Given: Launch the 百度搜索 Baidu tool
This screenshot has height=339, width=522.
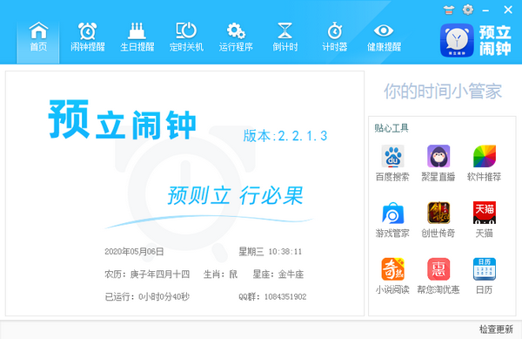Looking at the screenshot, I should (392, 163).
